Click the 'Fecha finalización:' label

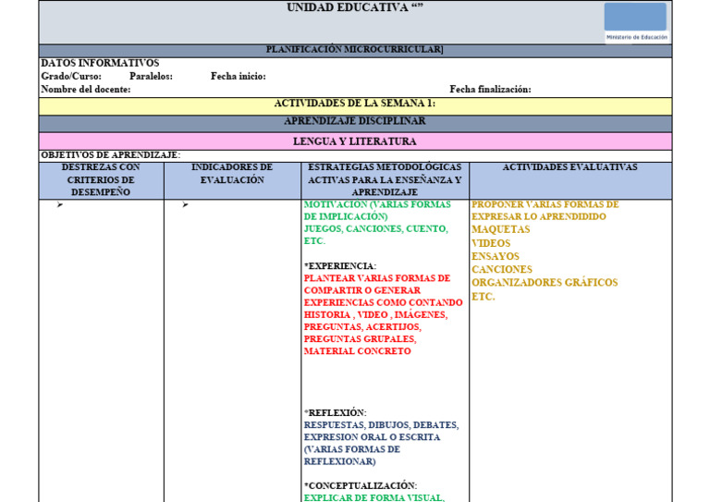(x=490, y=89)
